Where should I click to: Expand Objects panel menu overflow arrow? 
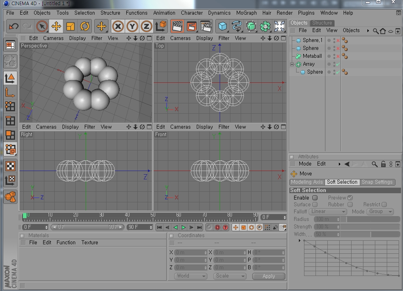(x=368, y=30)
